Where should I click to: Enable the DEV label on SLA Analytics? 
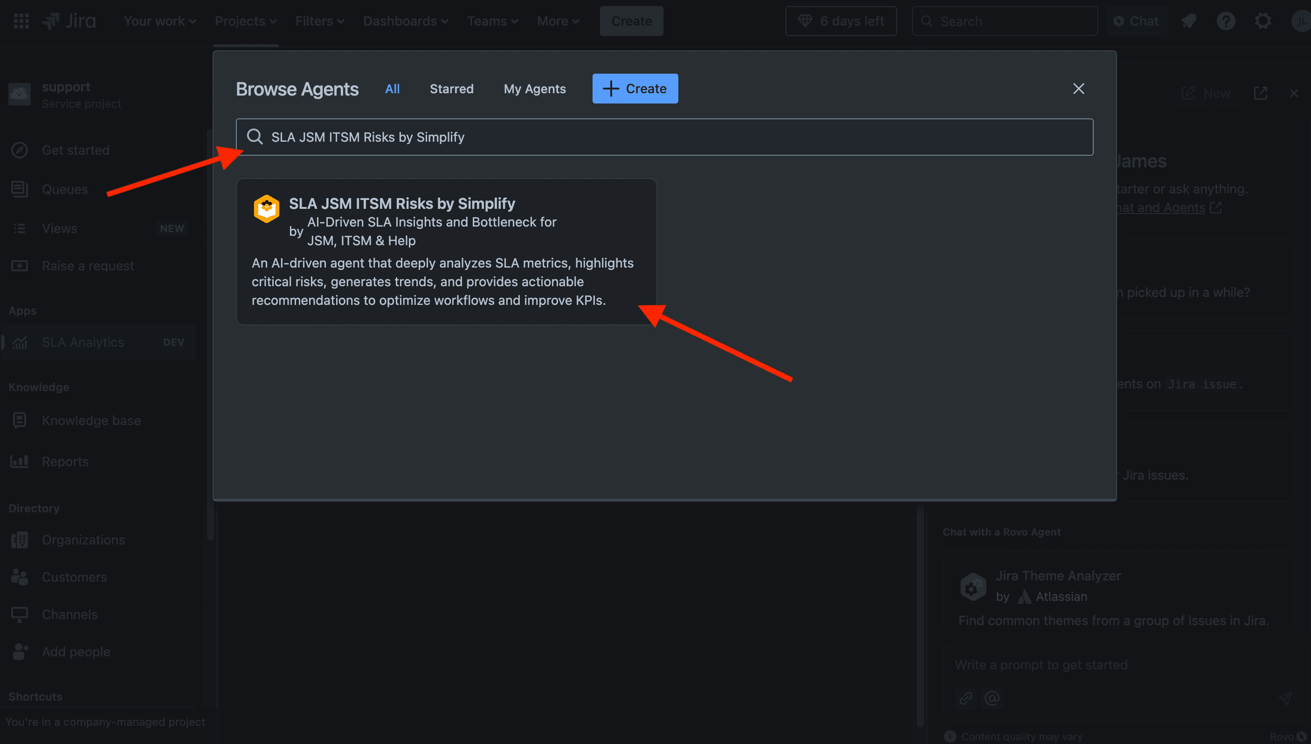173,341
